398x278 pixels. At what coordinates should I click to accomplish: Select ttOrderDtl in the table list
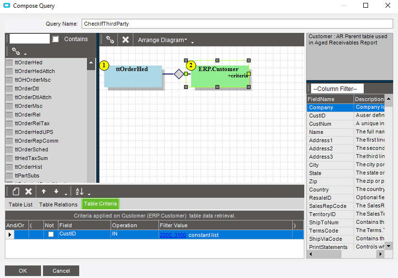coord(27,88)
